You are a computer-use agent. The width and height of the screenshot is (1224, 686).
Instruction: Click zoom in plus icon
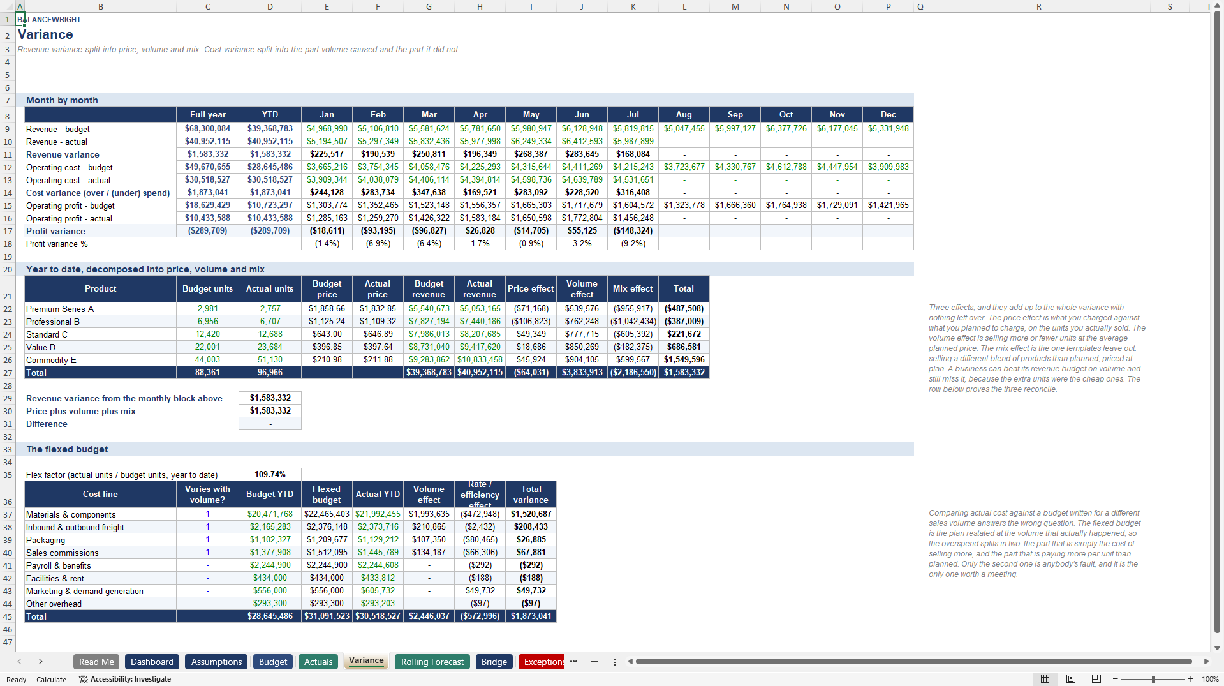[x=1190, y=679]
